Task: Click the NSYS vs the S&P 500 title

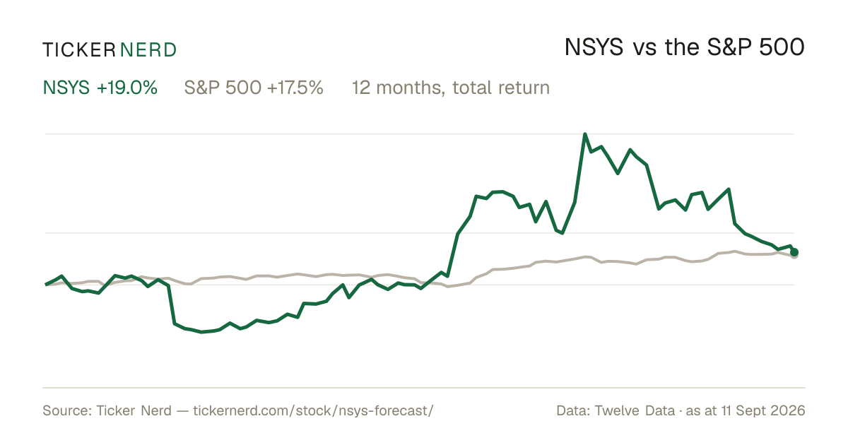Action: 685,47
